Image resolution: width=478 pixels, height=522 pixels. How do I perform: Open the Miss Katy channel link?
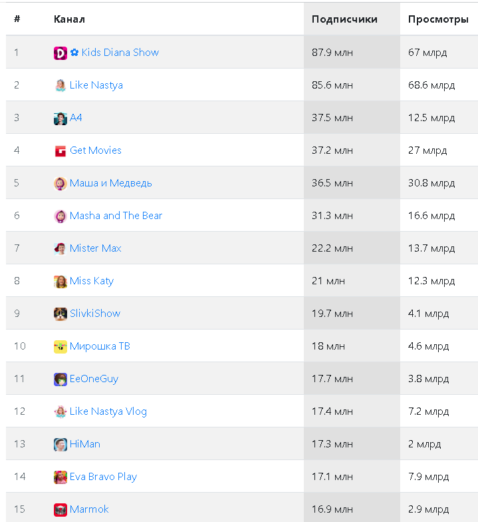[91, 281]
